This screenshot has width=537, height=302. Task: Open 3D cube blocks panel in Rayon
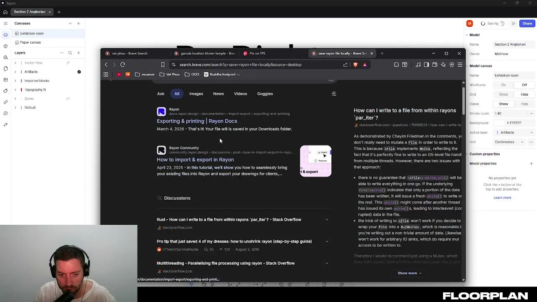tap(5, 46)
